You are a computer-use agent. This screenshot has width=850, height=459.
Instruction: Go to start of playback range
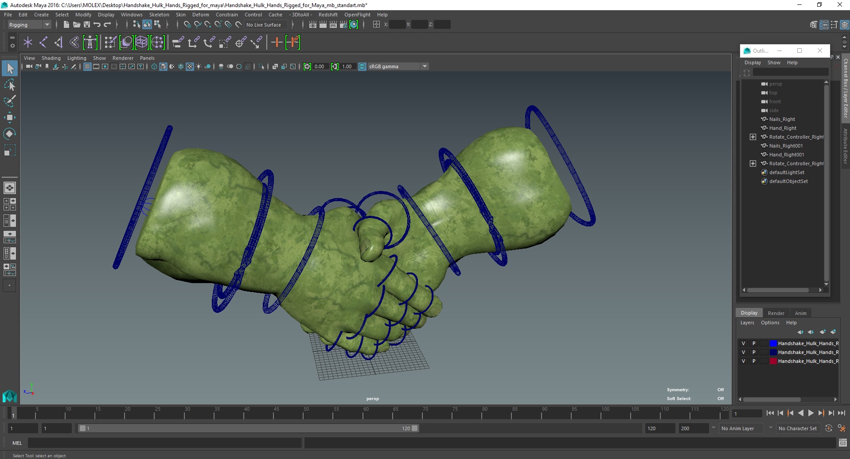[x=770, y=413]
